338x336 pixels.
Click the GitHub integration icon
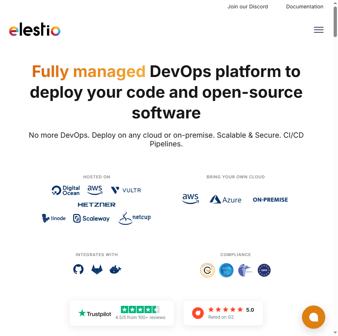pyautogui.click(x=78, y=269)
